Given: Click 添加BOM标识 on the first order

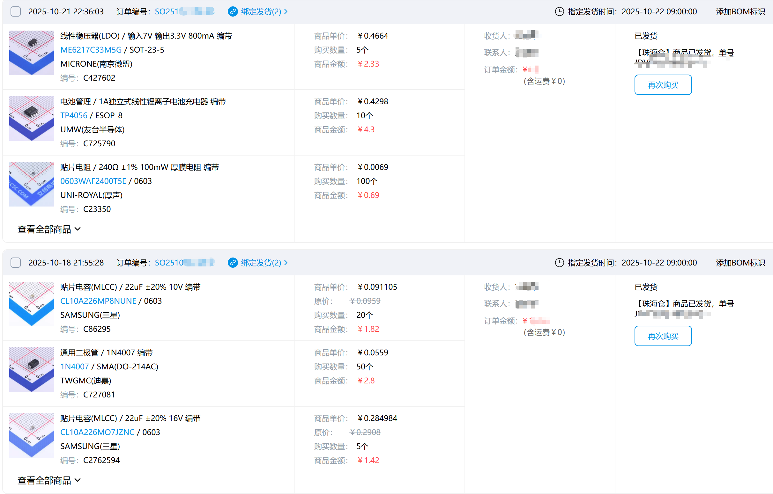Looking at the screenshot, I should [740, 11].
